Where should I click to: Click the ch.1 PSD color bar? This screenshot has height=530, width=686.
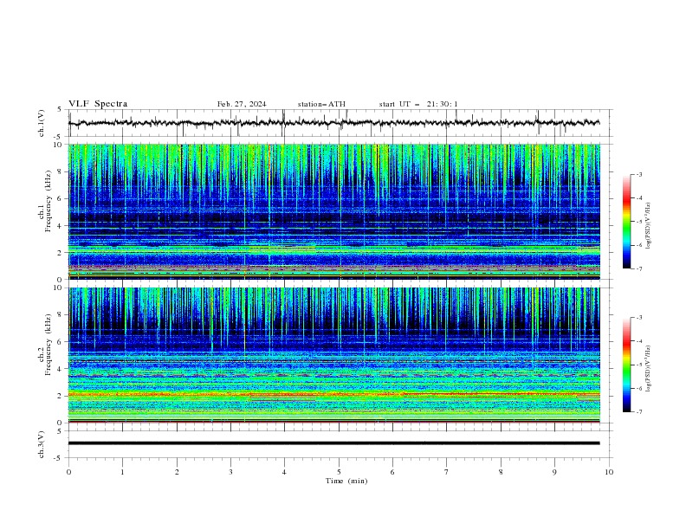pyautogui.click(x=626, y=222)
